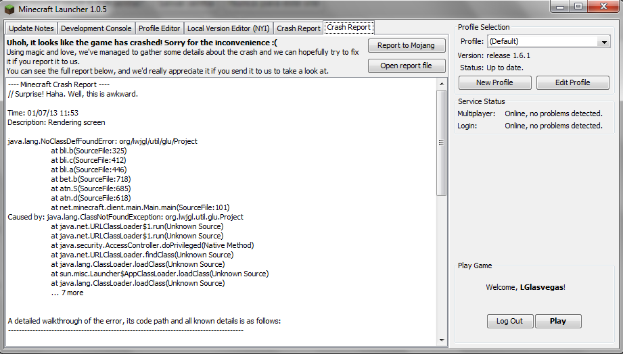This screenshot has width=623, height=354.
Task: Click '... 7 more' line in report
Action: (67, 293)
